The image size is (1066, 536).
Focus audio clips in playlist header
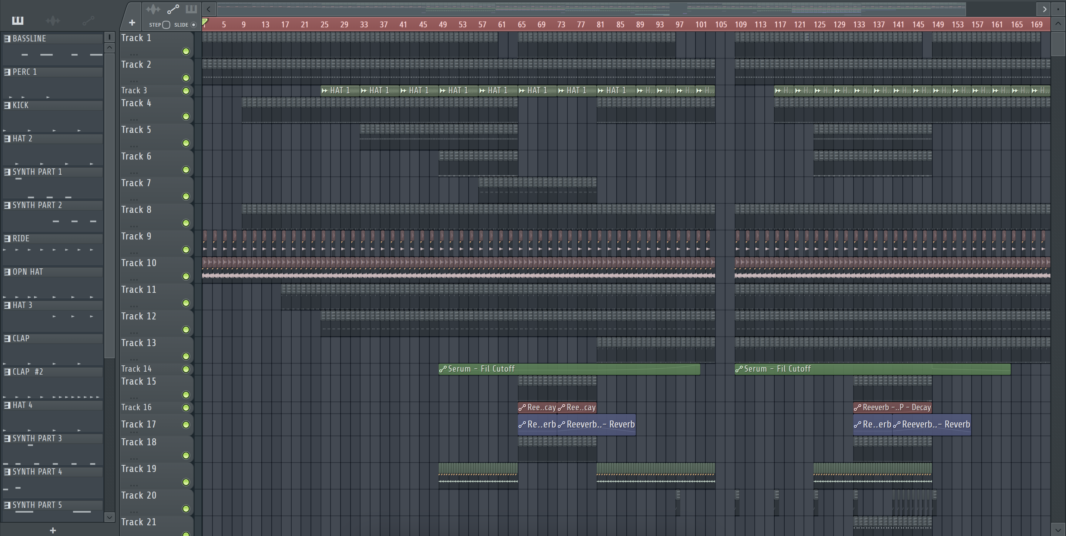click(153, 9)
